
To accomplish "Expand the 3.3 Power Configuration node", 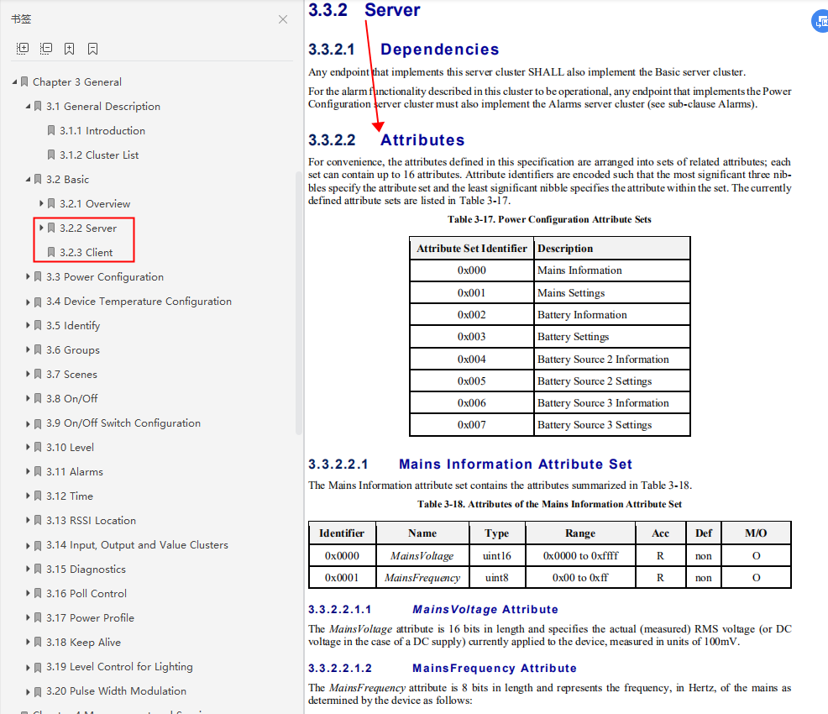I will [x=28, y=276].
